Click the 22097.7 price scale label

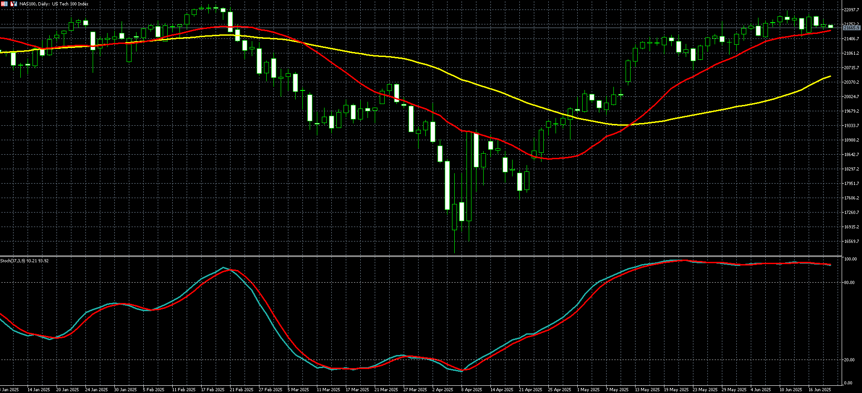852,9
